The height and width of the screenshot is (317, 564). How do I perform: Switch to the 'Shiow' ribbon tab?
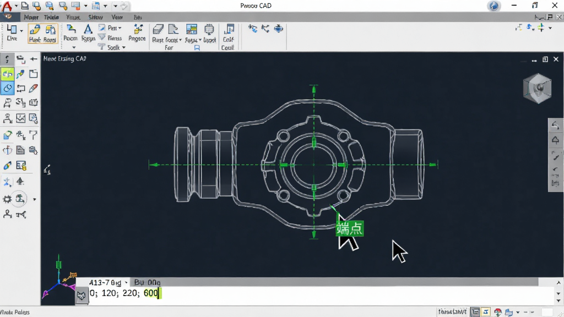tap(95, 17)
